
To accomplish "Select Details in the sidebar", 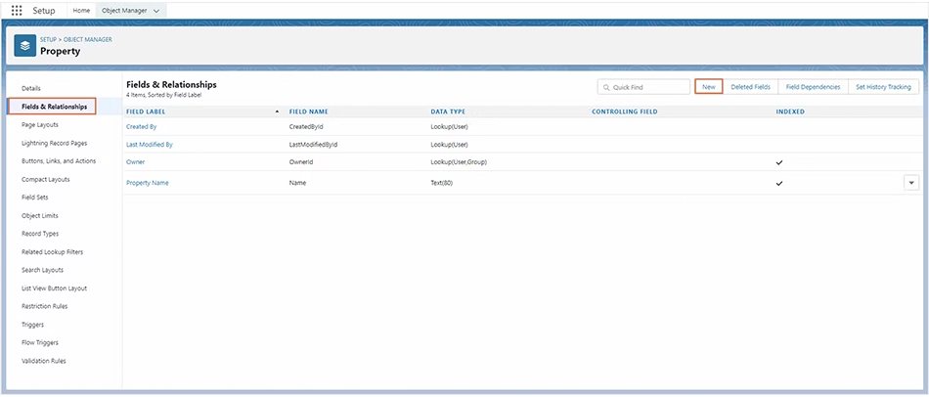I will (31, 88).
